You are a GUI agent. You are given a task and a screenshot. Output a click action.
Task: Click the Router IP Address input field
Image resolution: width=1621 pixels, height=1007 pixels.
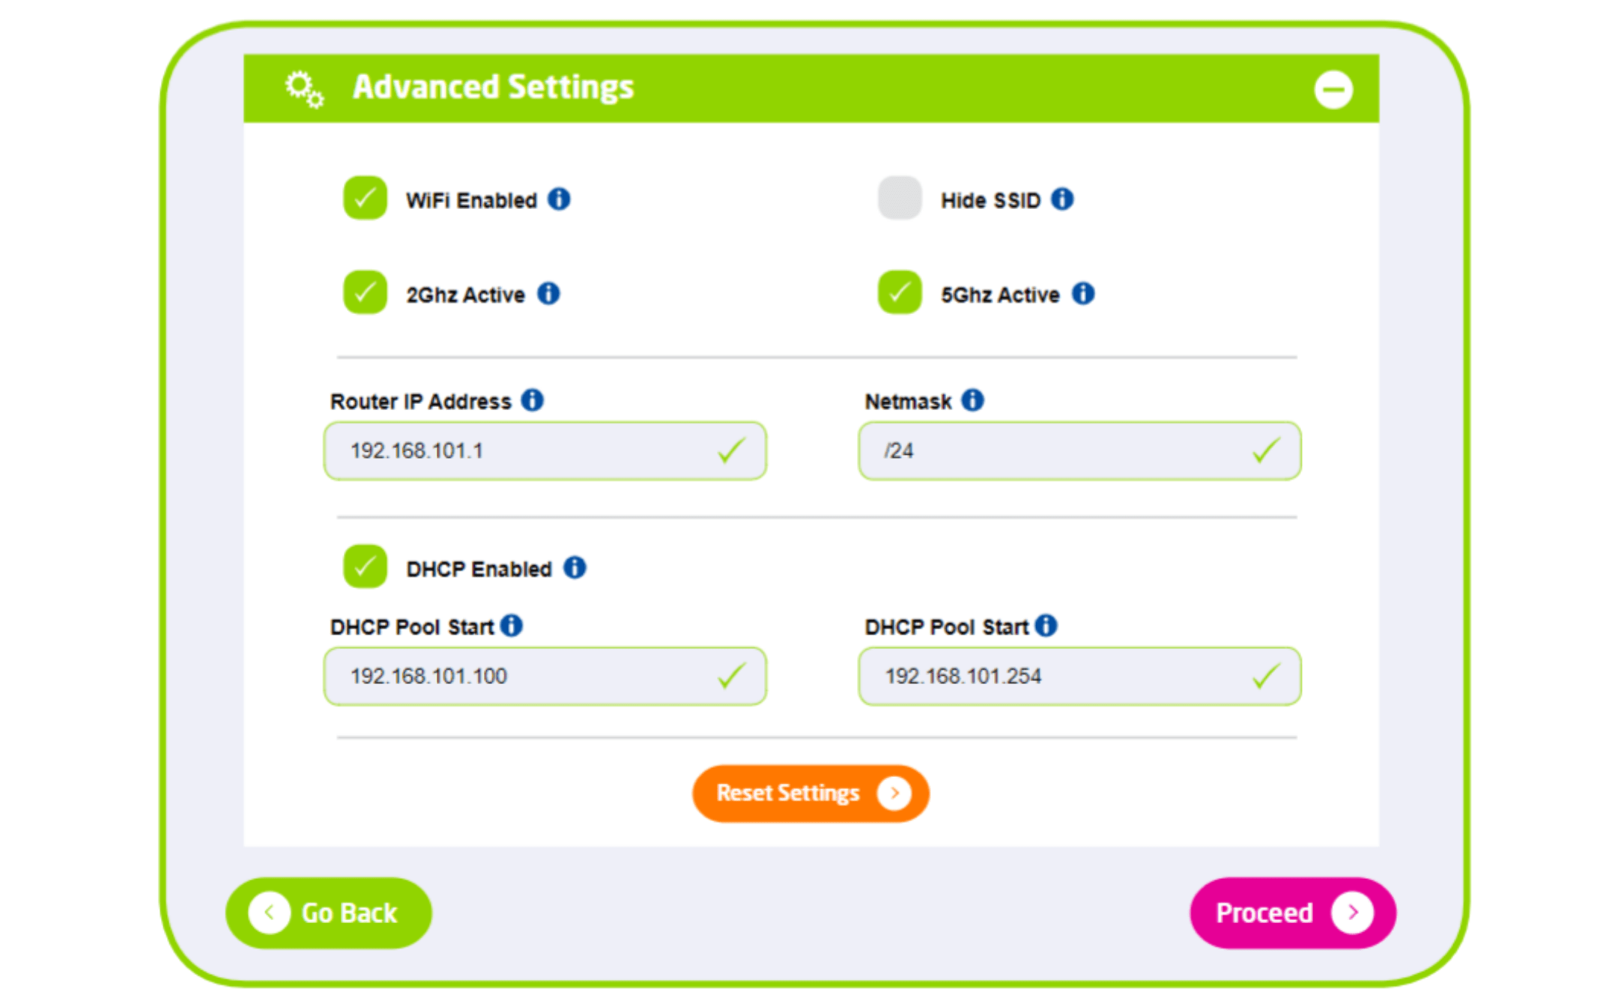point(545,450)
